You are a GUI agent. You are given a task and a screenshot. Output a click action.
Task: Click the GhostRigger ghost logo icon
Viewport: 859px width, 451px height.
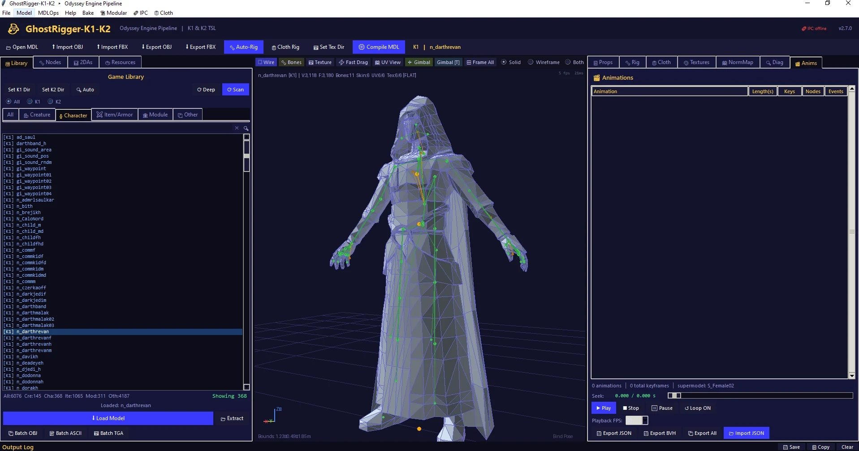[x=13, y=29]
